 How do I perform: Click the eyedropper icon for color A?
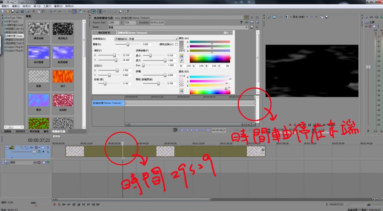pyautogui.click(x=182, y=61)
